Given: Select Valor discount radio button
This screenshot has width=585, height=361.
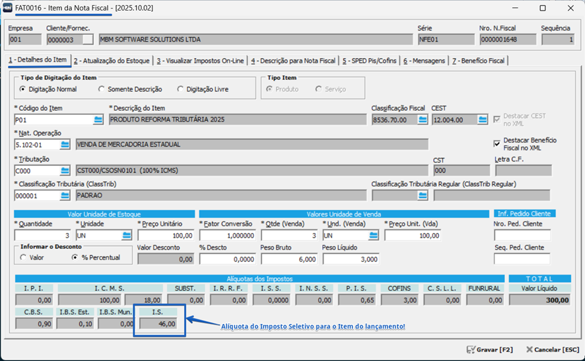Looking at the screenshot, I should tap(23, 257).
